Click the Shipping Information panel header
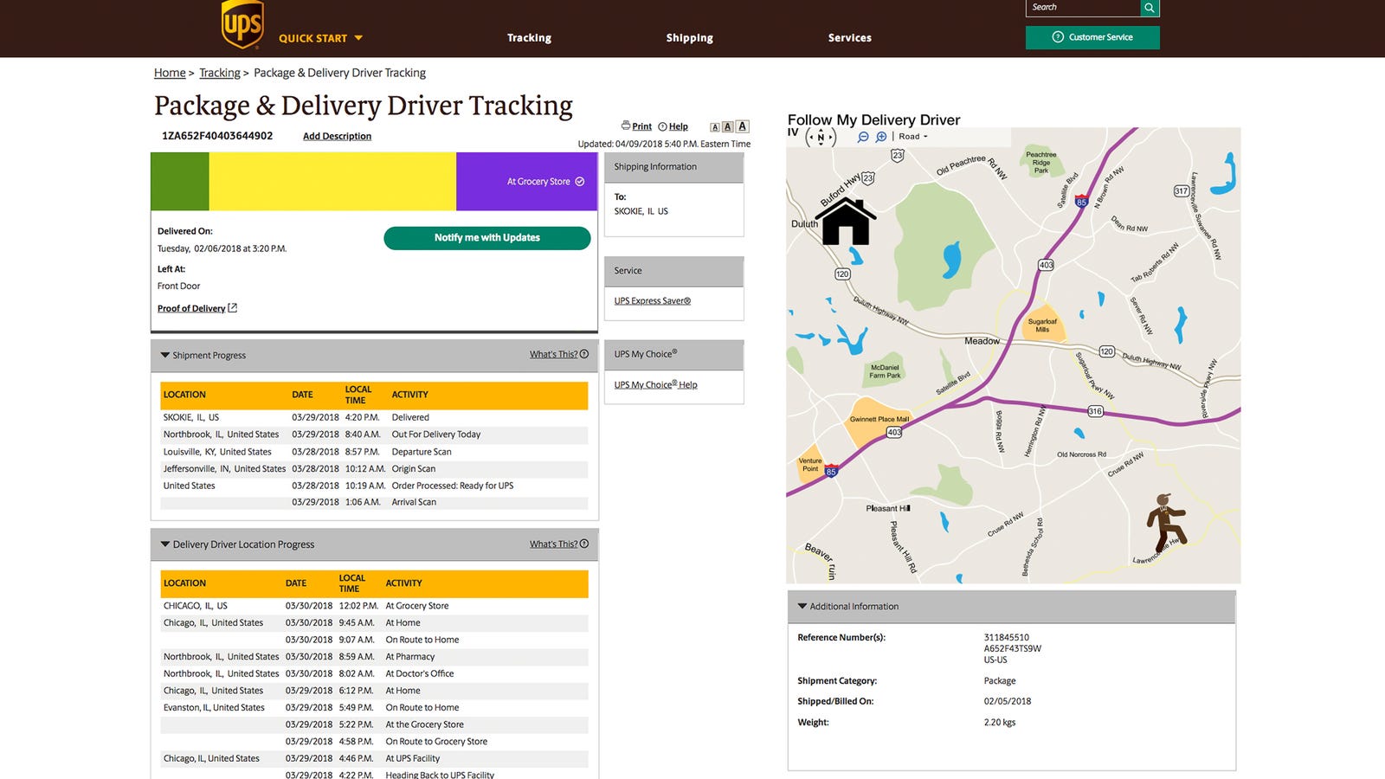This screenshot has height=779, width=1385. click(673, 167)
